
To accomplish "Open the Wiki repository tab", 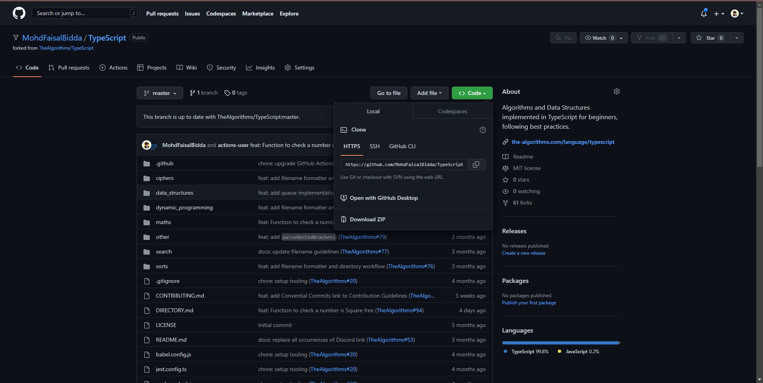I will coord(187,68).
